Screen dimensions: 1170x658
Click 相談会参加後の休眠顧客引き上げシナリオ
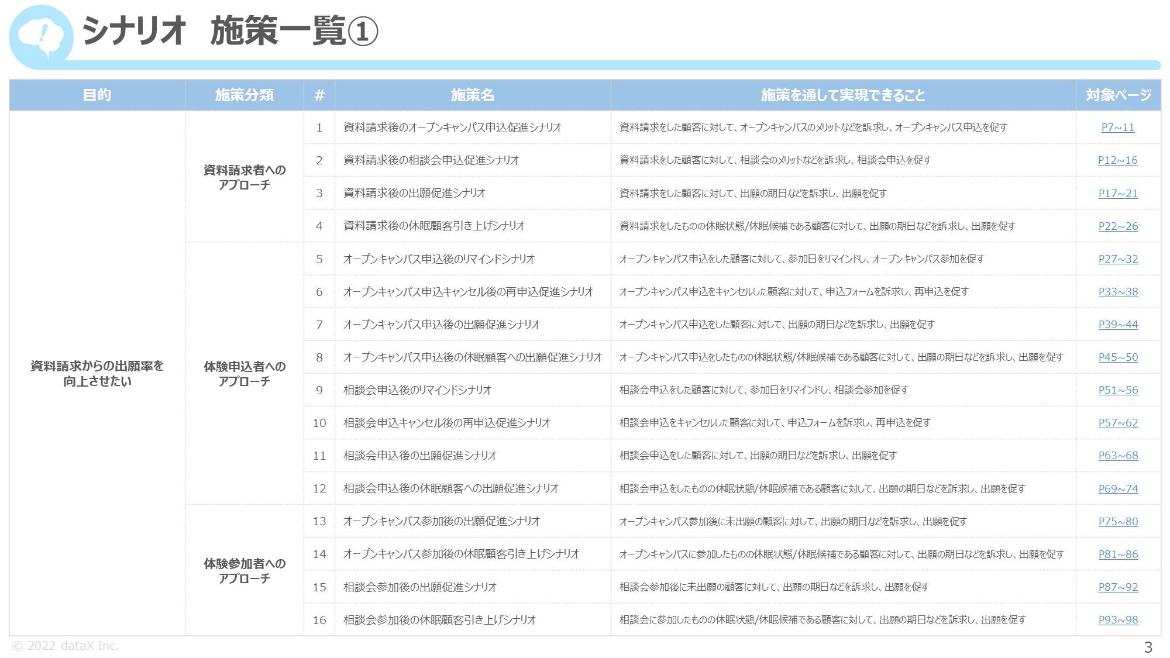tap(439, 619)
